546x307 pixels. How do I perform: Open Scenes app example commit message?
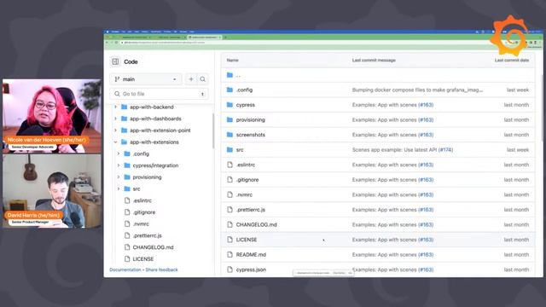click(x=394, y=150)
